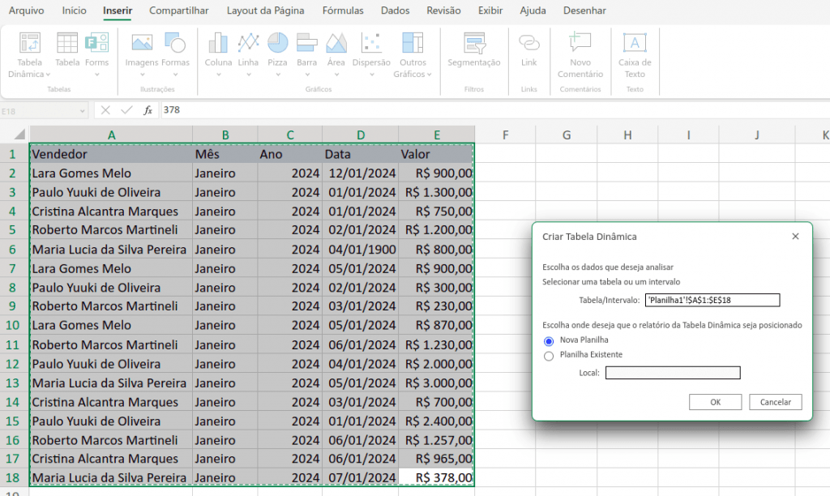Select the Planilha Existente radio option
The height and width of the screenshot is (496, 830).
549,356
